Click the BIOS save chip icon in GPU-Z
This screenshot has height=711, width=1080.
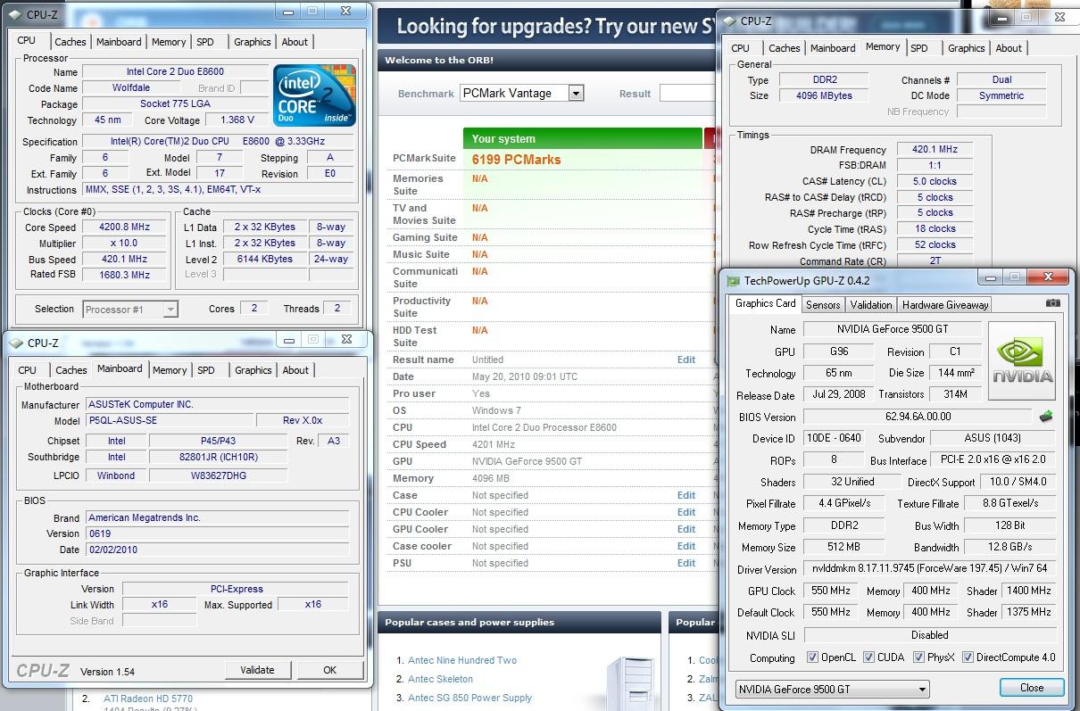(x=1046, y=417)
